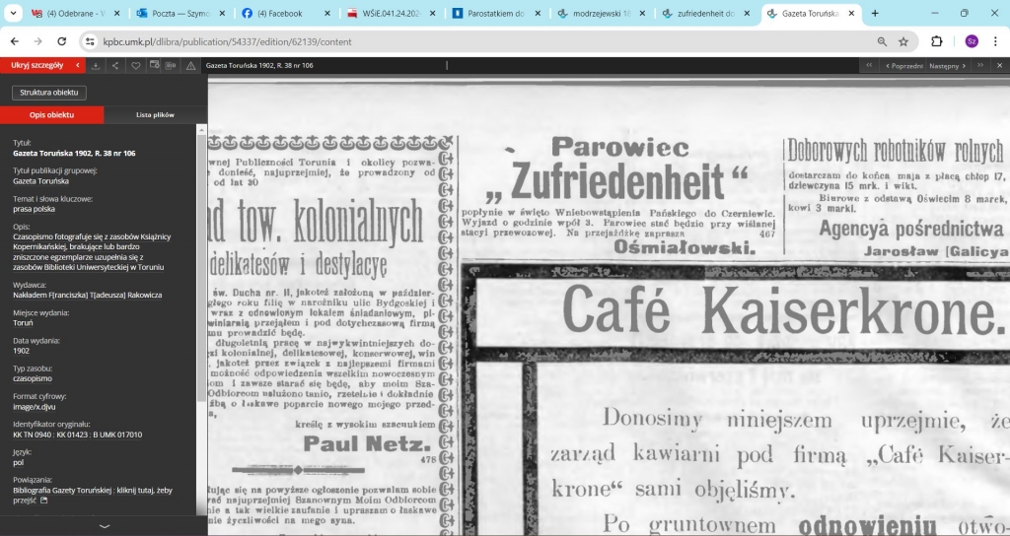The height and width of the screenshot is (536, 1010).
Task: Close the viewer with the X icon
Action: [1000, 66]
